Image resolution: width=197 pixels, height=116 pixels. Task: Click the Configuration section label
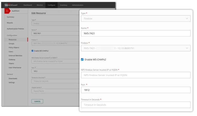(12, 35)
